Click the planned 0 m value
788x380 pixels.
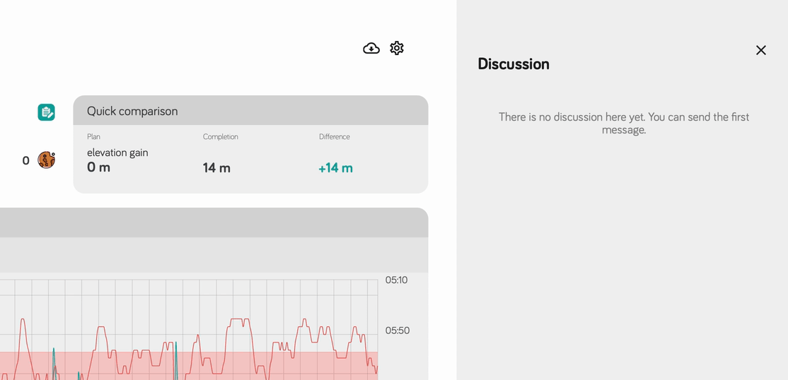[x=98, y=167]
